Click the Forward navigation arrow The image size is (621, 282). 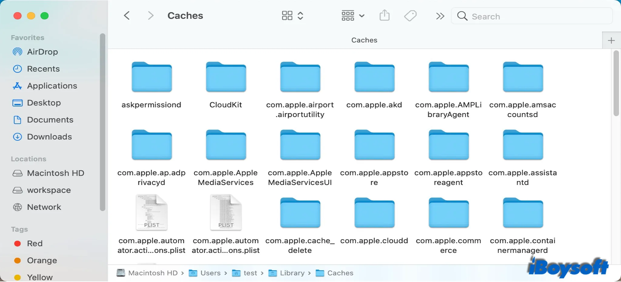[x=151, y=15]
